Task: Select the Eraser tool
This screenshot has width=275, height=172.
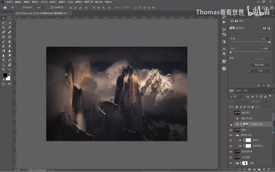Action: 9,46
